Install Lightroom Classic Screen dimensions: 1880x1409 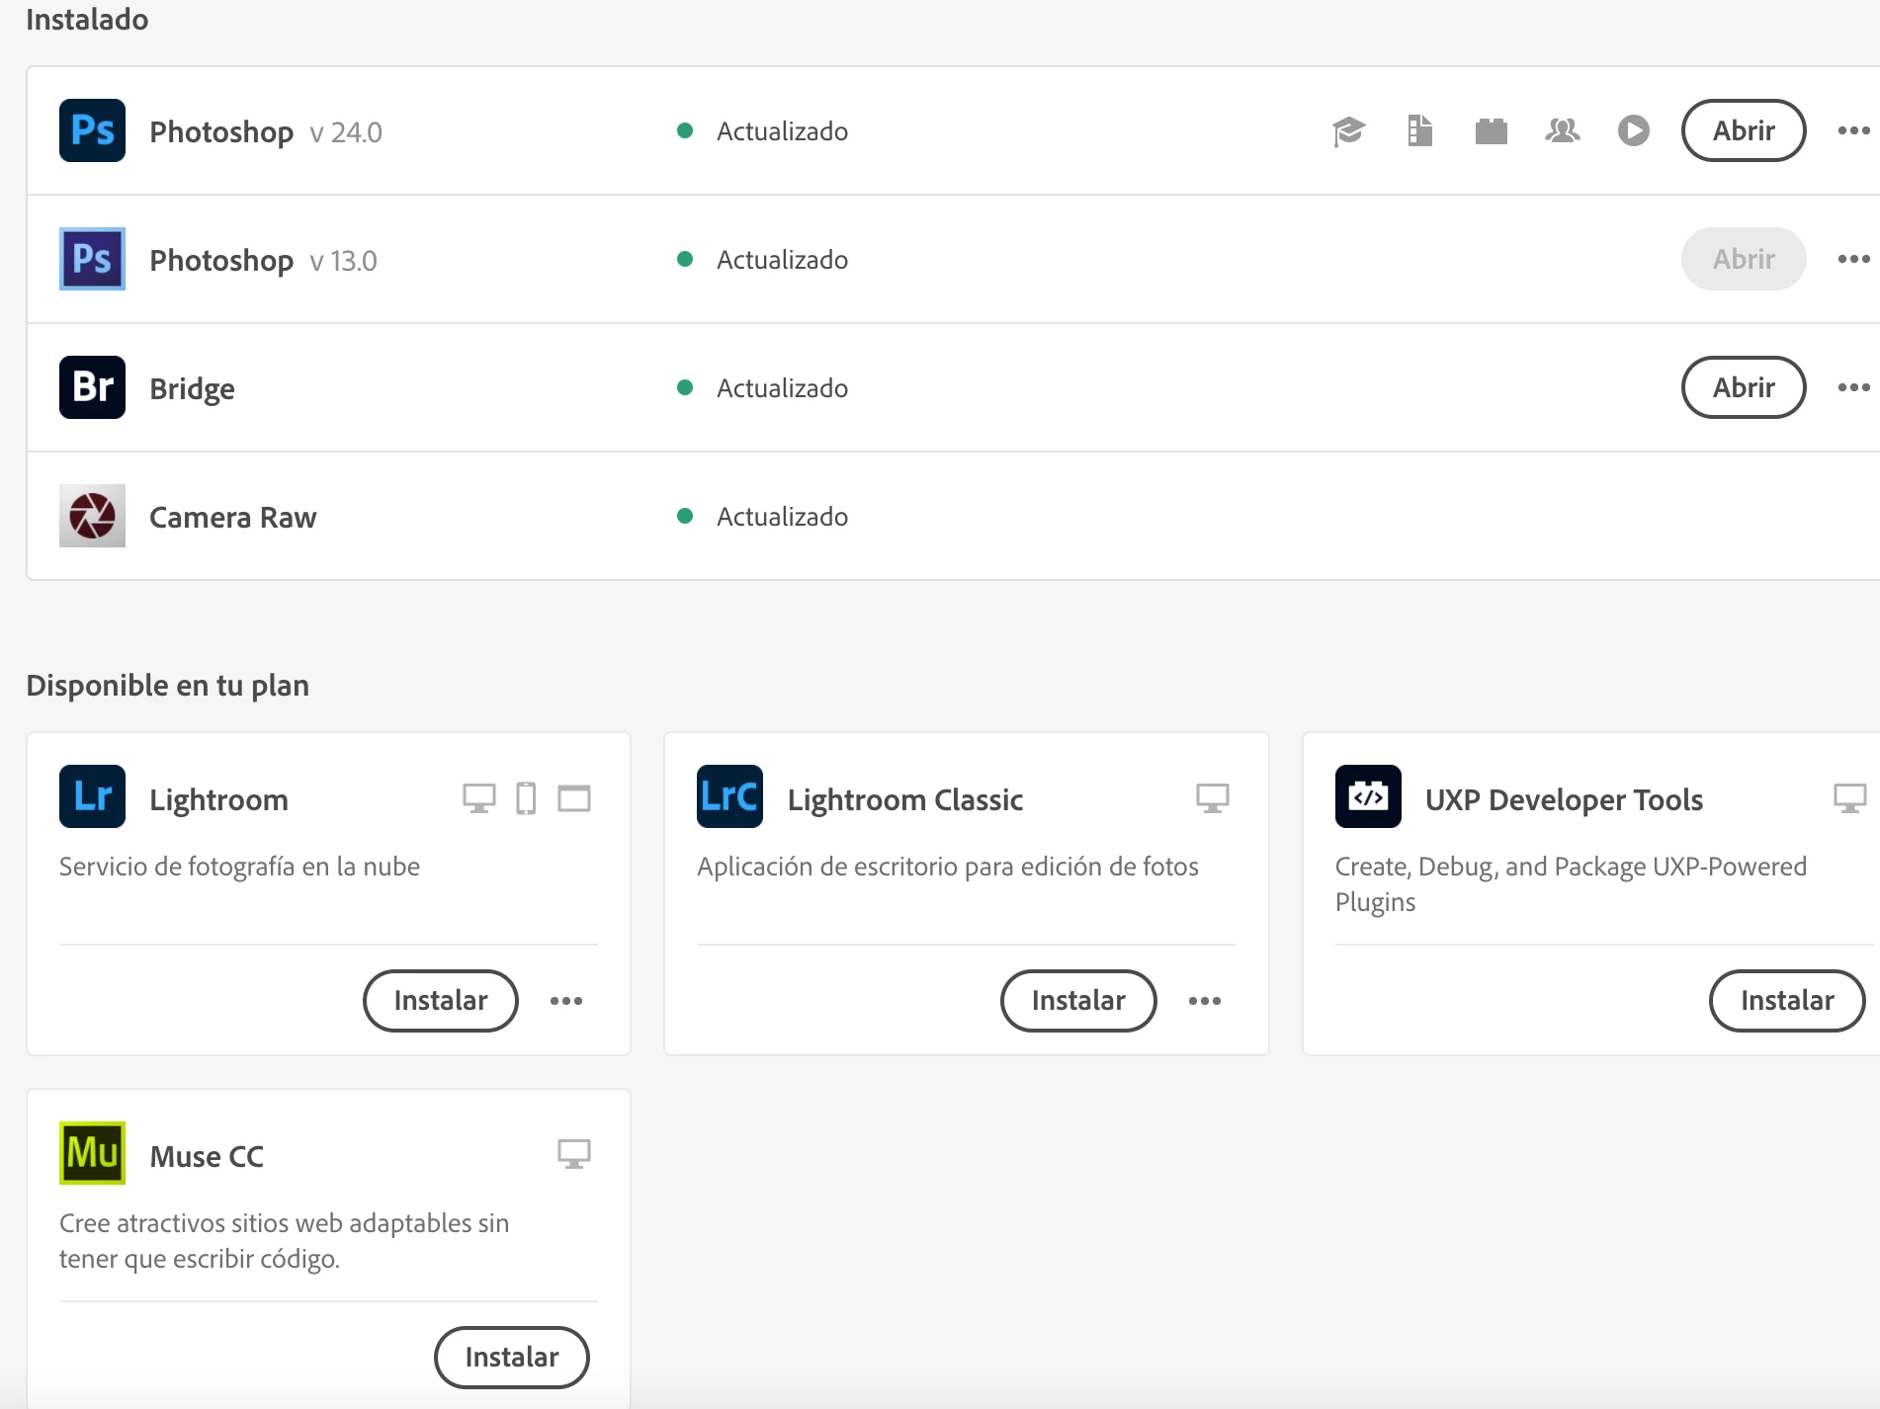[x=1078, y=1001]
